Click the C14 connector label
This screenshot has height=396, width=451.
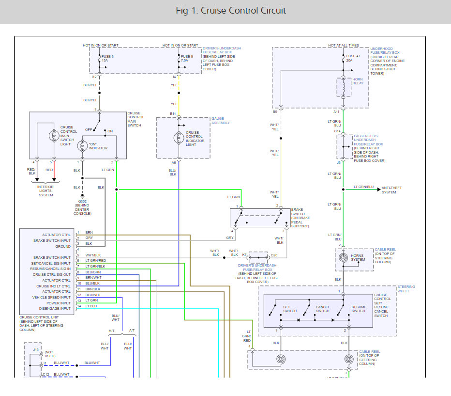pos(337,131)
